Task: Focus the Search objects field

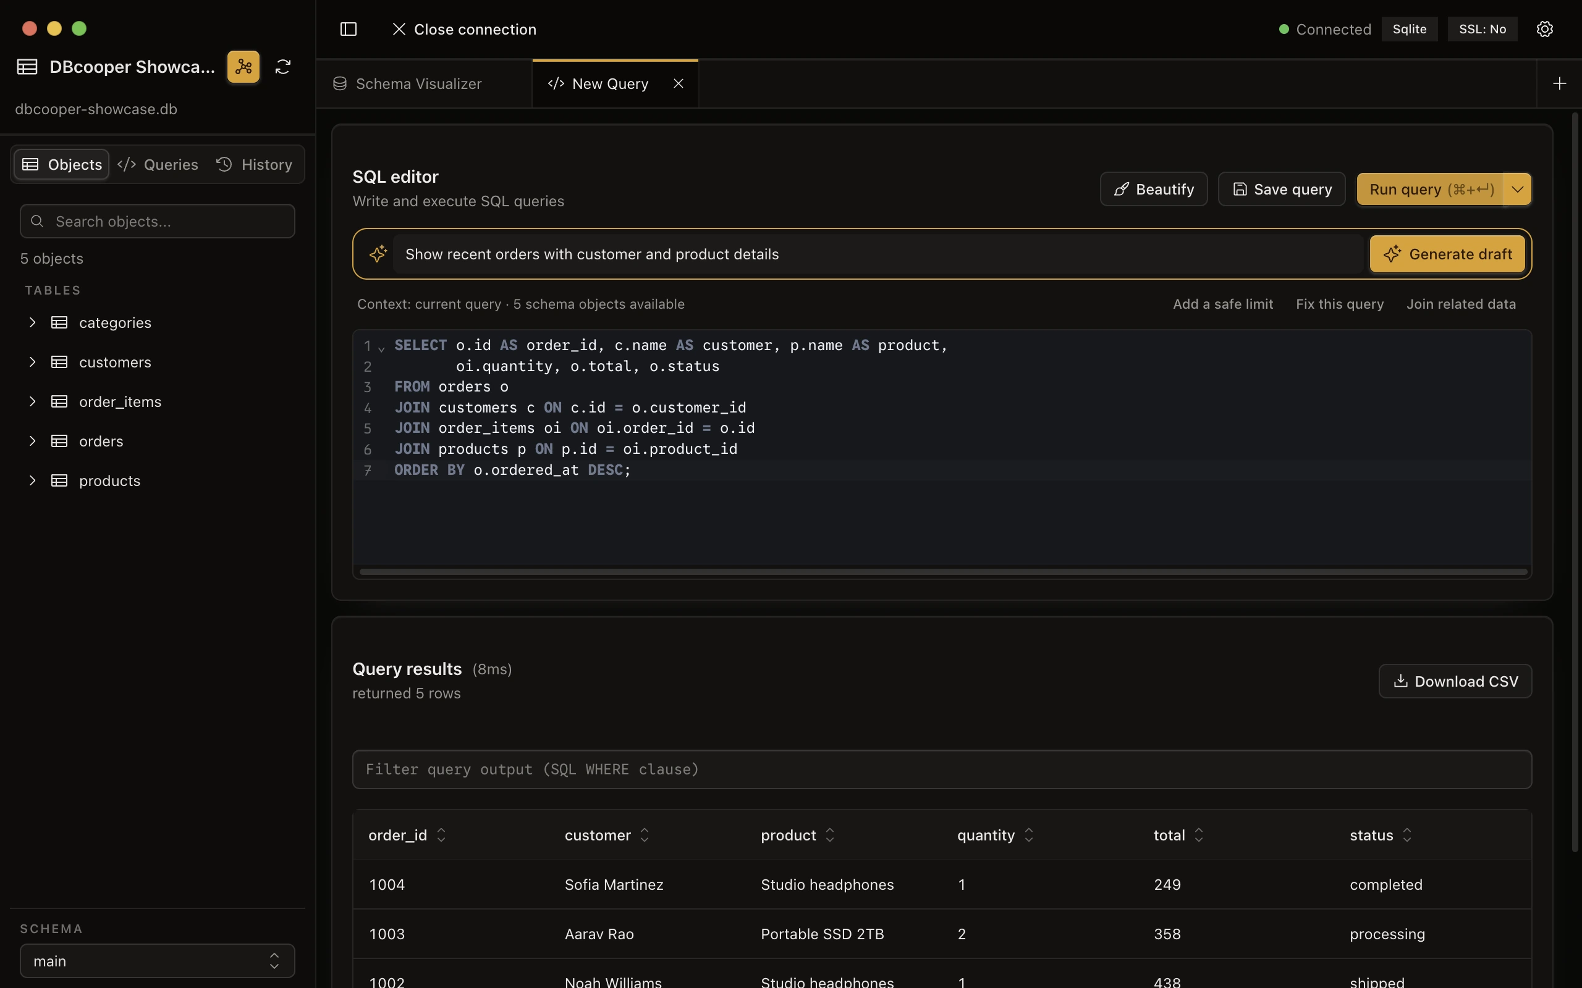Action: [x=157, y=221]
